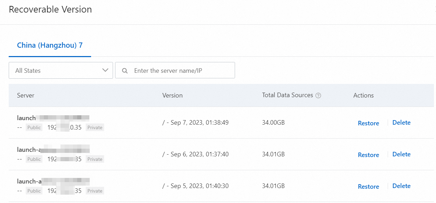Delete the Sep 7, 2023 version
The image size is (436, 203).
(401, 123)
